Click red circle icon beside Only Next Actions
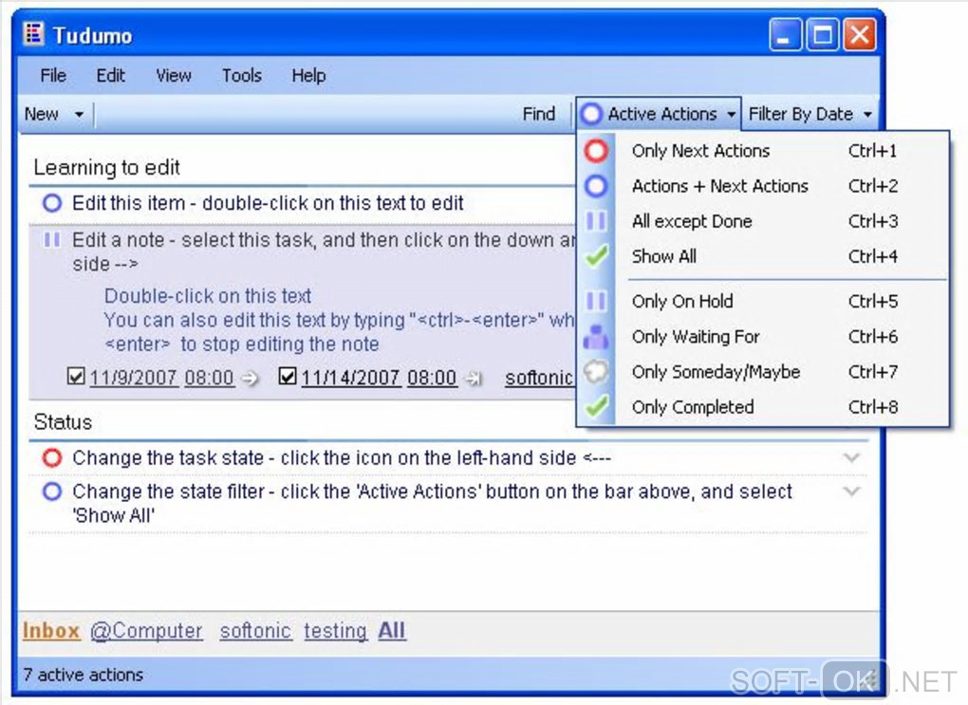 (x=596, y=151)
